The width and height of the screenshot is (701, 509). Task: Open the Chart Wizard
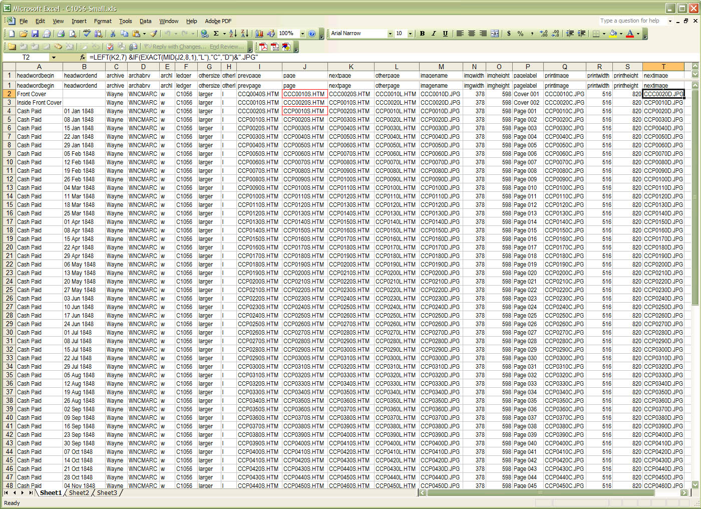(259, 34)
